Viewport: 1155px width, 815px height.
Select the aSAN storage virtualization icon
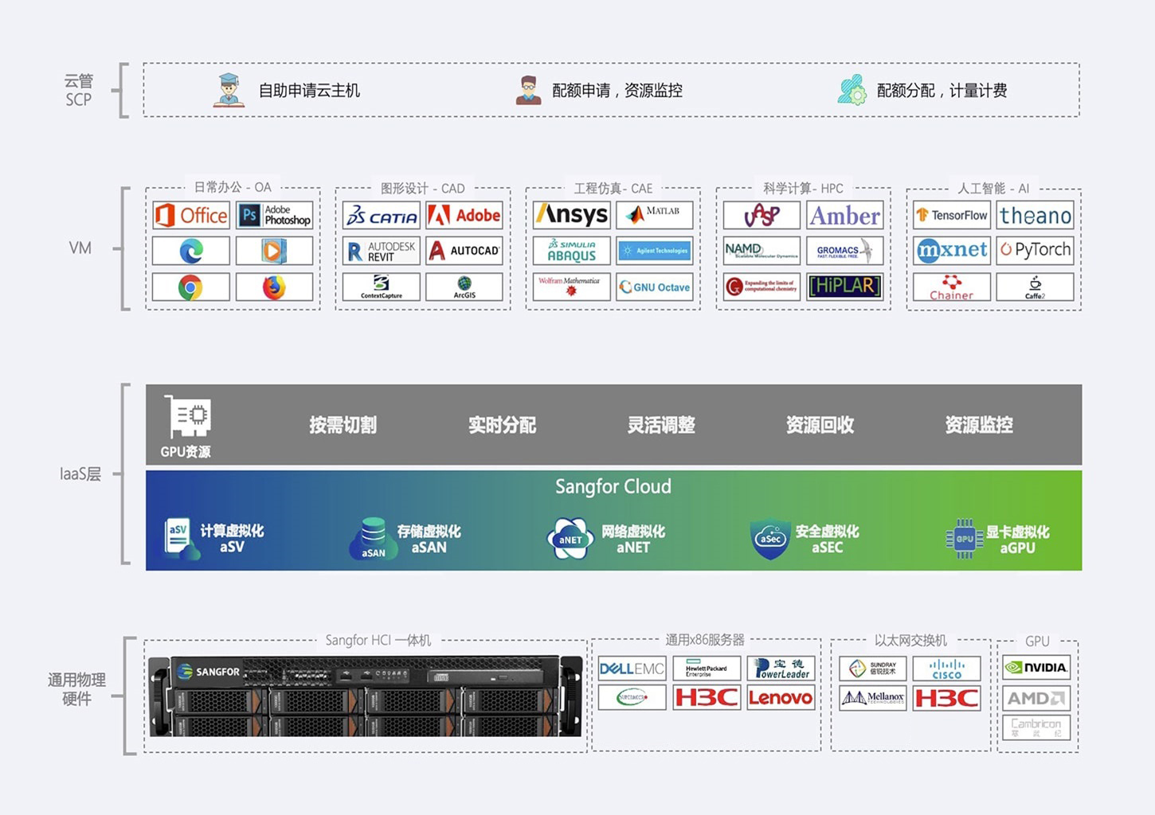click(373, 538)
